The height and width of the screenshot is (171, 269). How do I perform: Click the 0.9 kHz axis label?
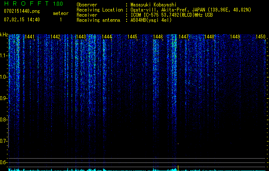pyautogui.click(x=3, y=98)
